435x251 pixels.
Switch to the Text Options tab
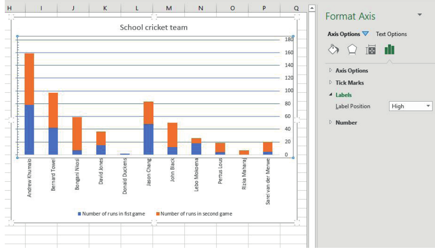[391, 34]
